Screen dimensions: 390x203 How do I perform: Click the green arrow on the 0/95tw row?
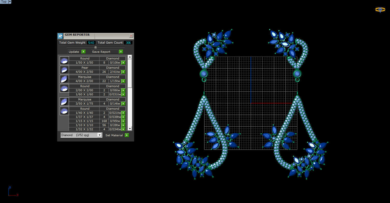click(123, 121)
